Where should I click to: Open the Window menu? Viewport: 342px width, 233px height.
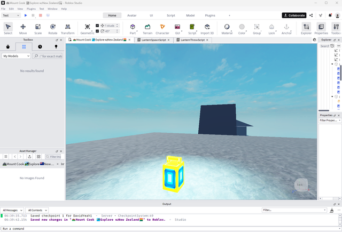(52, 9)
